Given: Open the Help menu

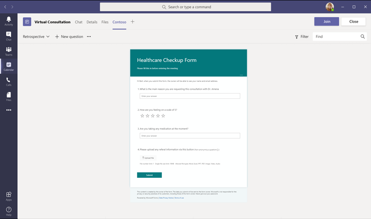Looking at the screenshot, I should [x=9, y=211].
